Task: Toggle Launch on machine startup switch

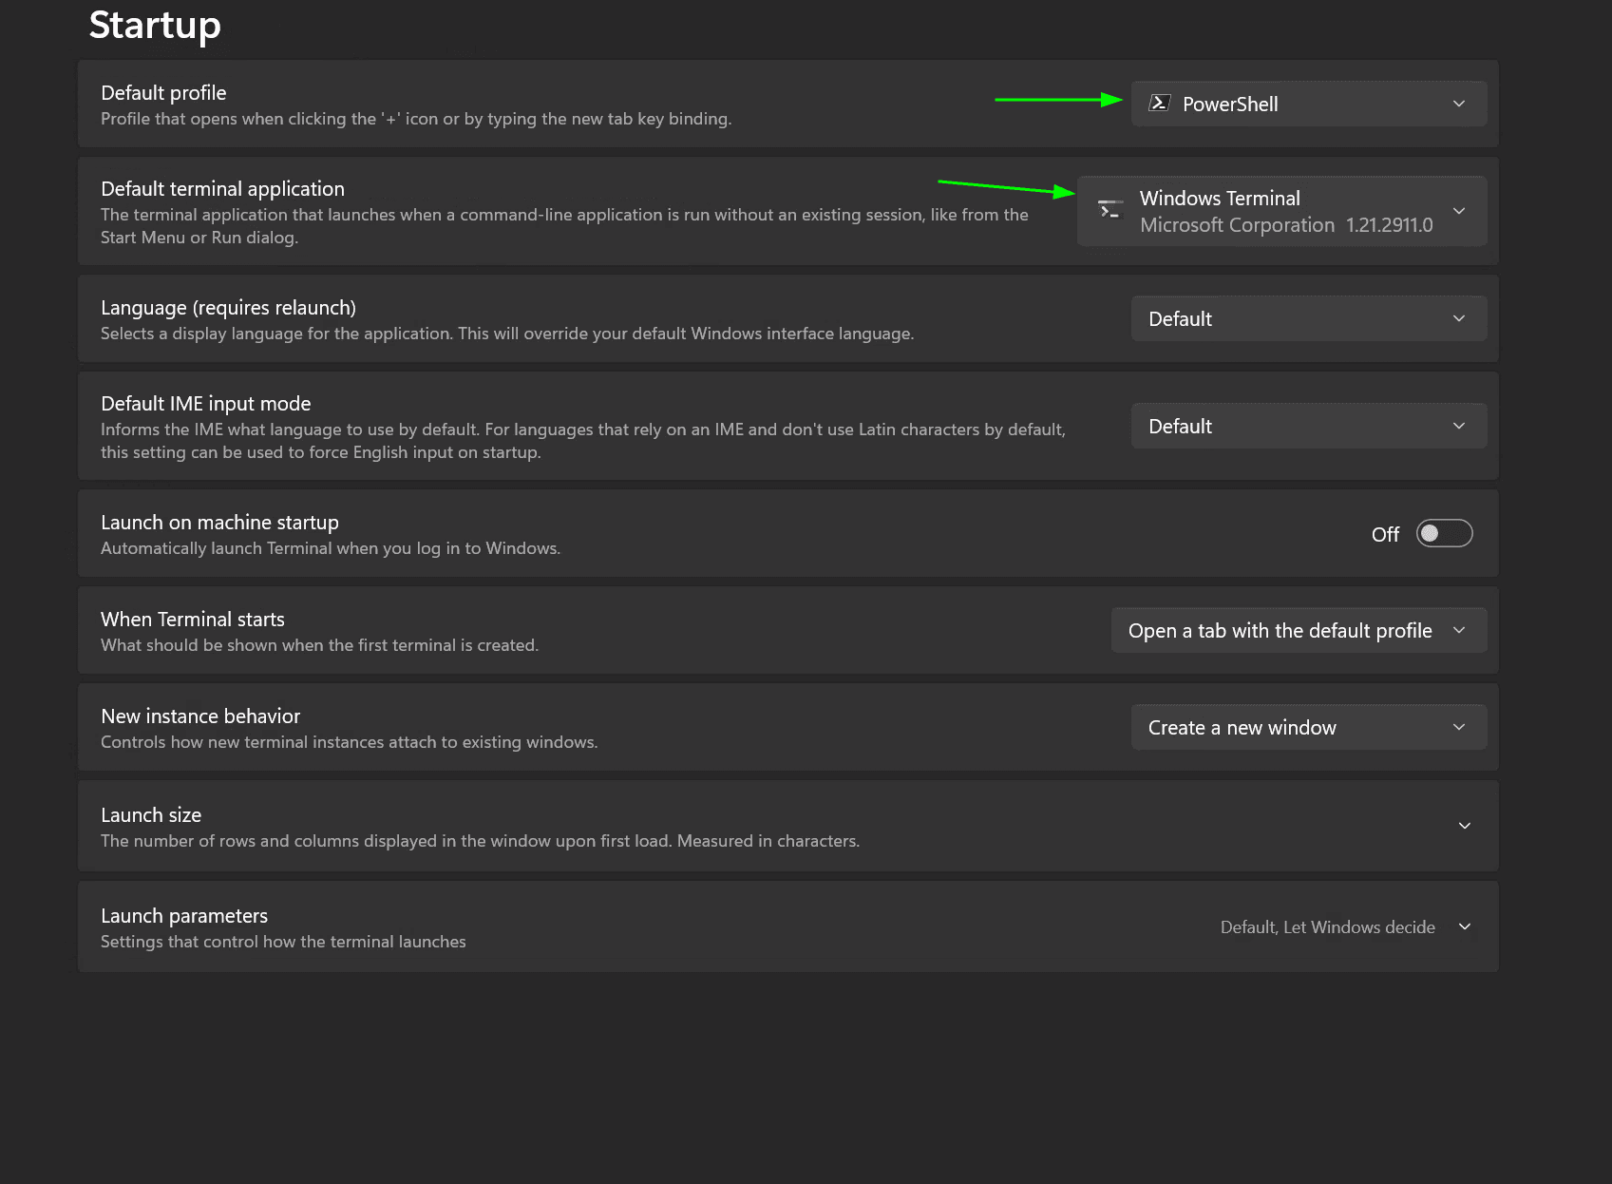Action: tap(1444, 534)
